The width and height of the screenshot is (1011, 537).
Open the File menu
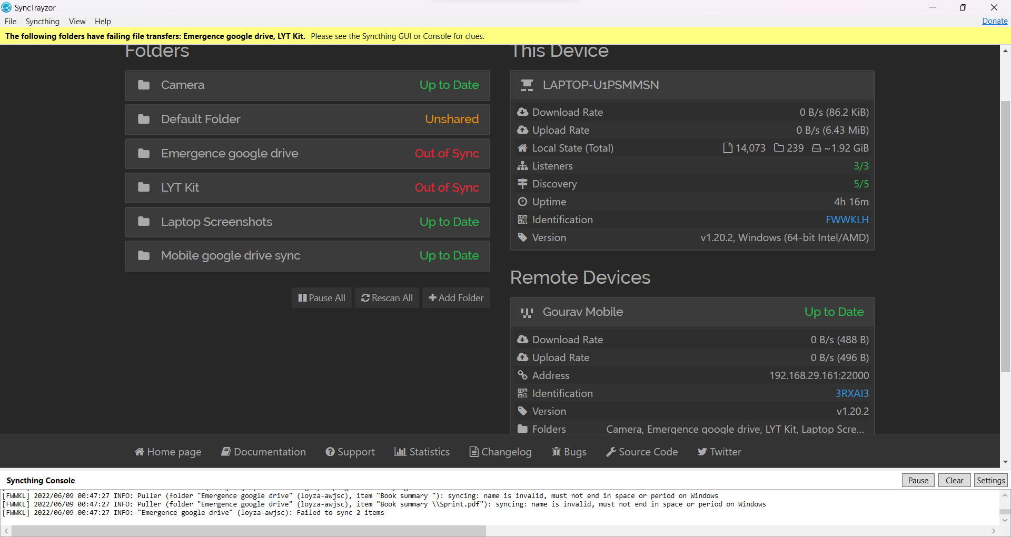coord(11,22)
